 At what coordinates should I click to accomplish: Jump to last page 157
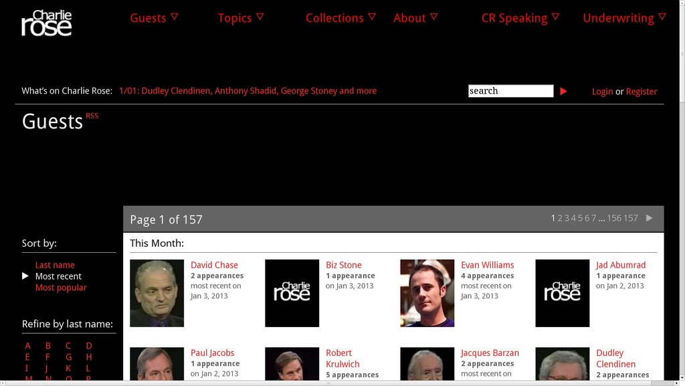coord(631,218)
